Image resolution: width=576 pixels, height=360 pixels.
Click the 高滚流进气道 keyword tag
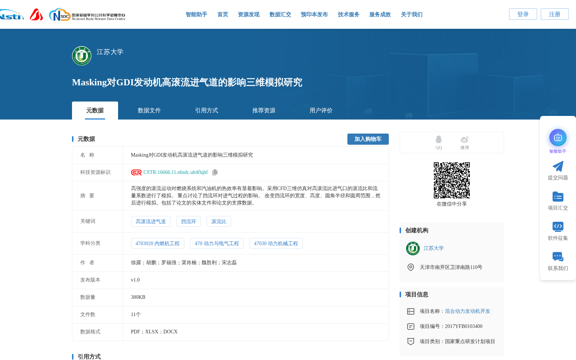point(151,221)
